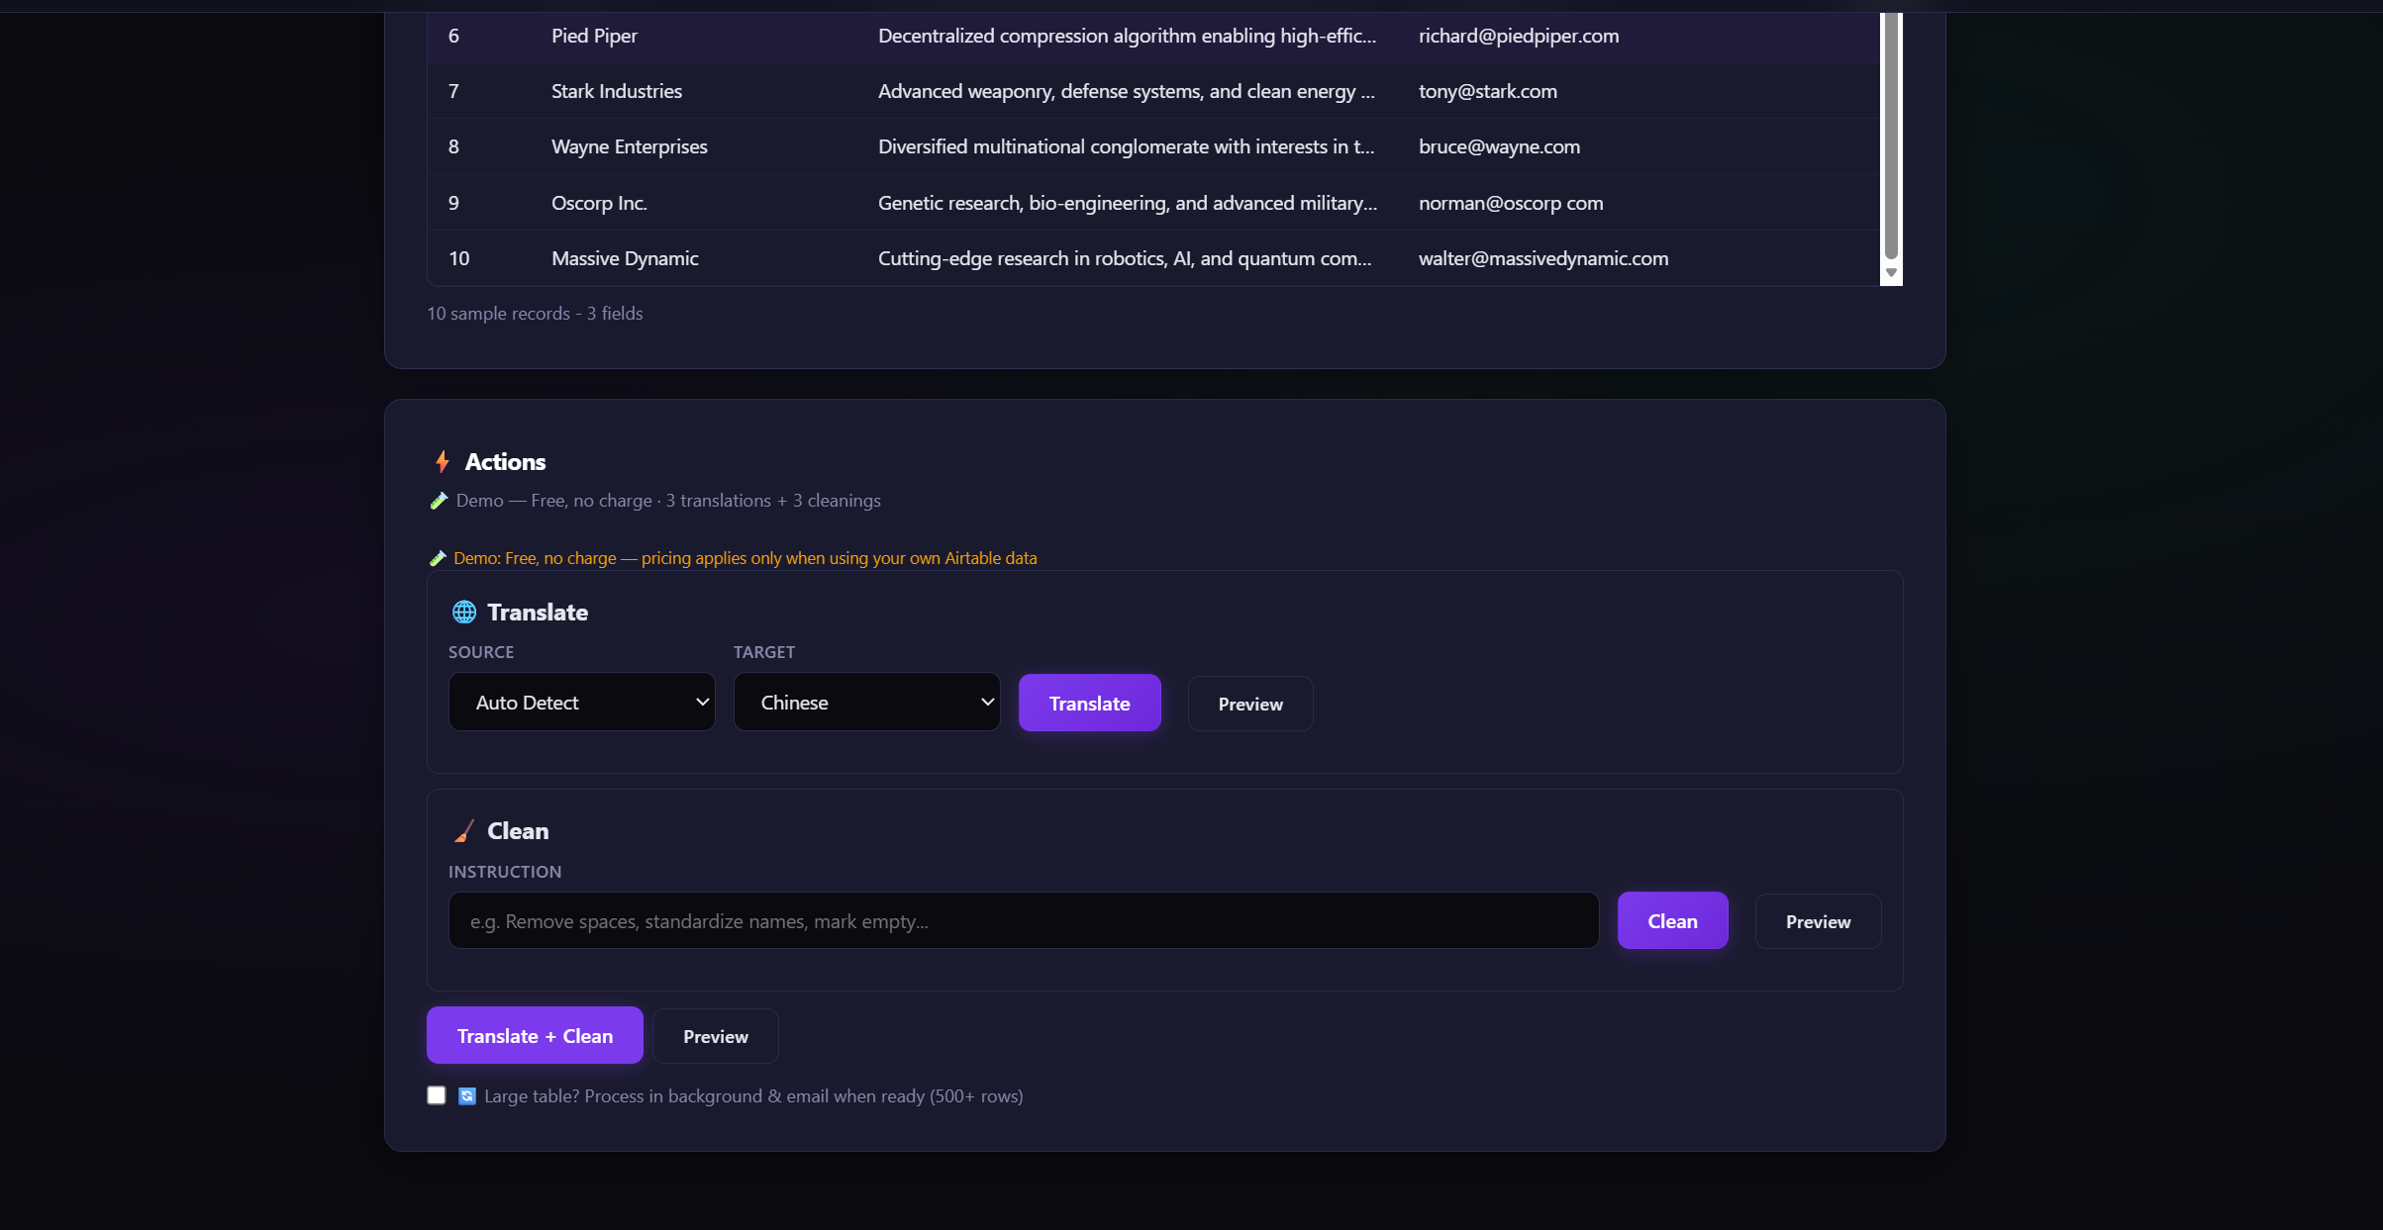Click the Cutting-edge research description cell
Image resolution: width=2383 pixels, height=1230 pixels.
click(x=1125, y=258)
